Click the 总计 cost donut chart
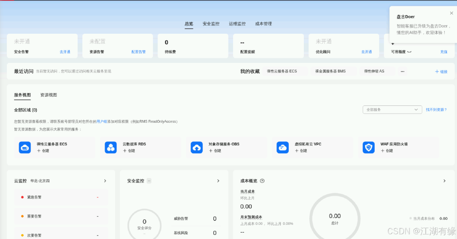Image resolution: width=457 pixels, height=239 pixels. (x=335, y=216)
